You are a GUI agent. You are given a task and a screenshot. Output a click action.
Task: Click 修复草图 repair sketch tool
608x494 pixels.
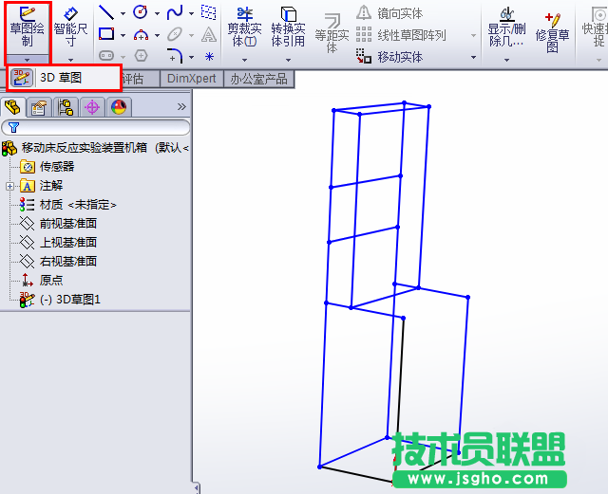tap(553, 32)
